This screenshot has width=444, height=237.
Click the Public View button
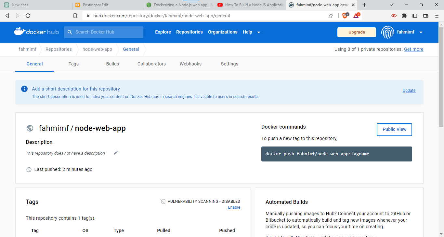[x=394, y=129]
